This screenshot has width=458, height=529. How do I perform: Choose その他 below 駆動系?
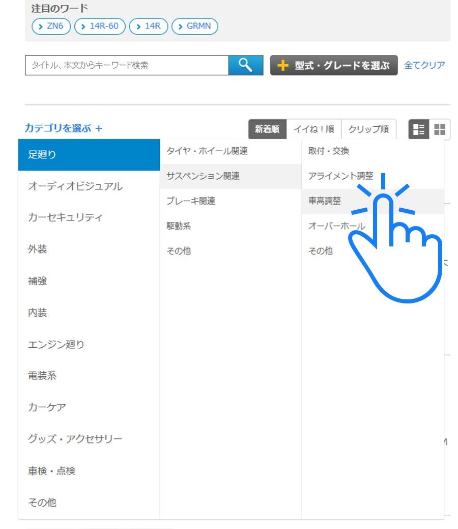231,251
